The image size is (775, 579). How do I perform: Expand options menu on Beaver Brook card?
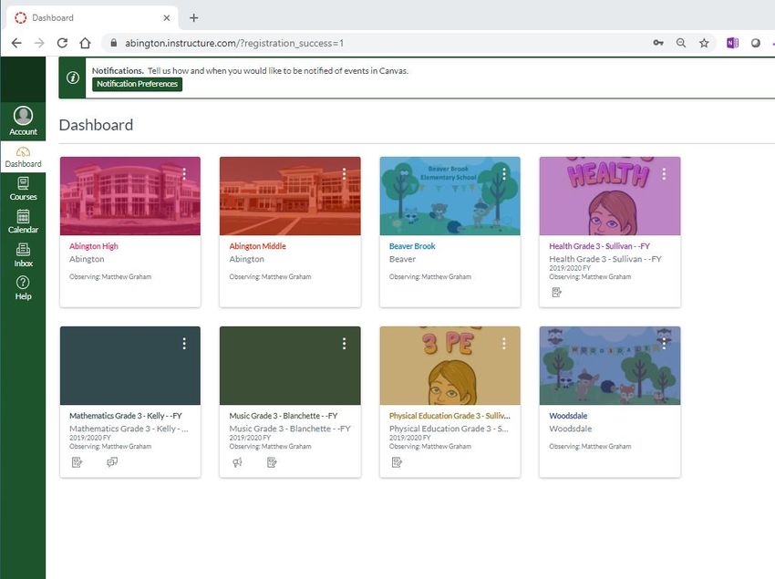pyautogui.click(x=504, y=173)
